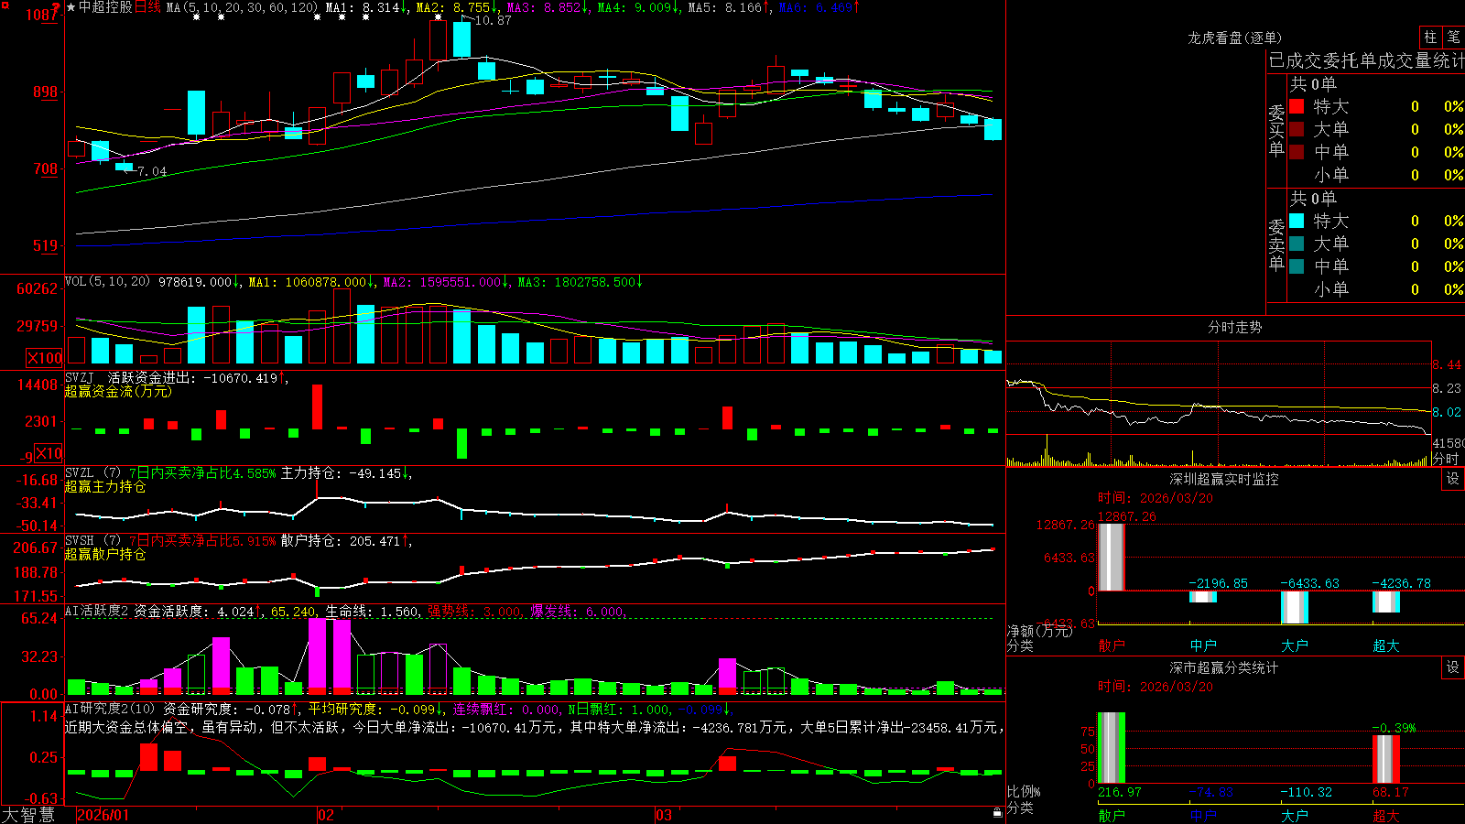
Task: Click the X100 scale icon in the volume panel
Action: (x=45, y=358)
